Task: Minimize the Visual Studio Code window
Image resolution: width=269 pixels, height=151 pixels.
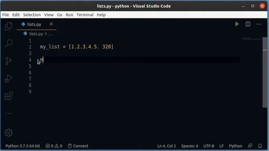Action: [243, 6]
